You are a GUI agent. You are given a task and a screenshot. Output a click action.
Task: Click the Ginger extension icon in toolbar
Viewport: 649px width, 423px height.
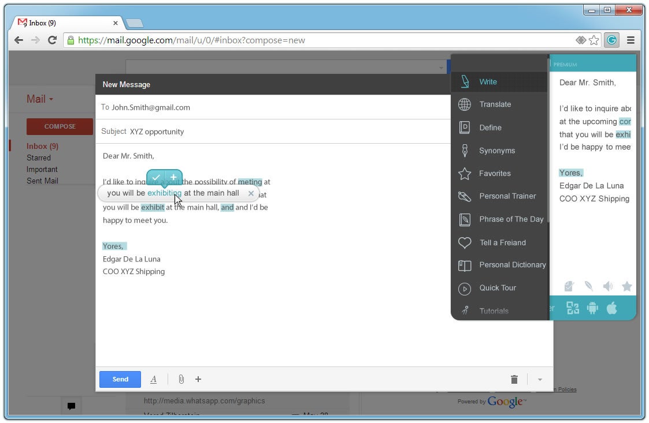611,40
